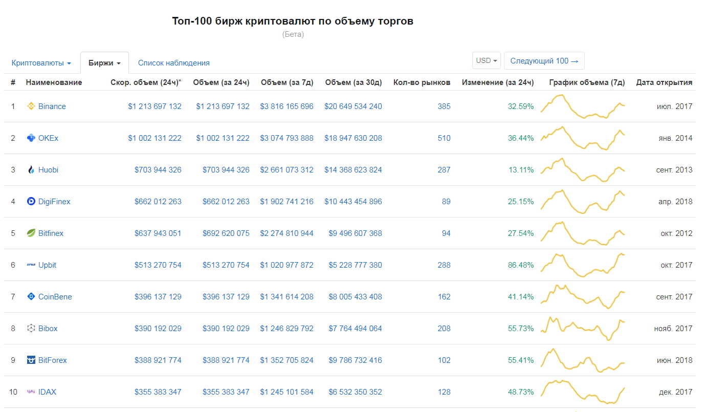Click OKEx 7-day volume $3 074 793 888
The image size is (705, 412).
pos(287,138)
